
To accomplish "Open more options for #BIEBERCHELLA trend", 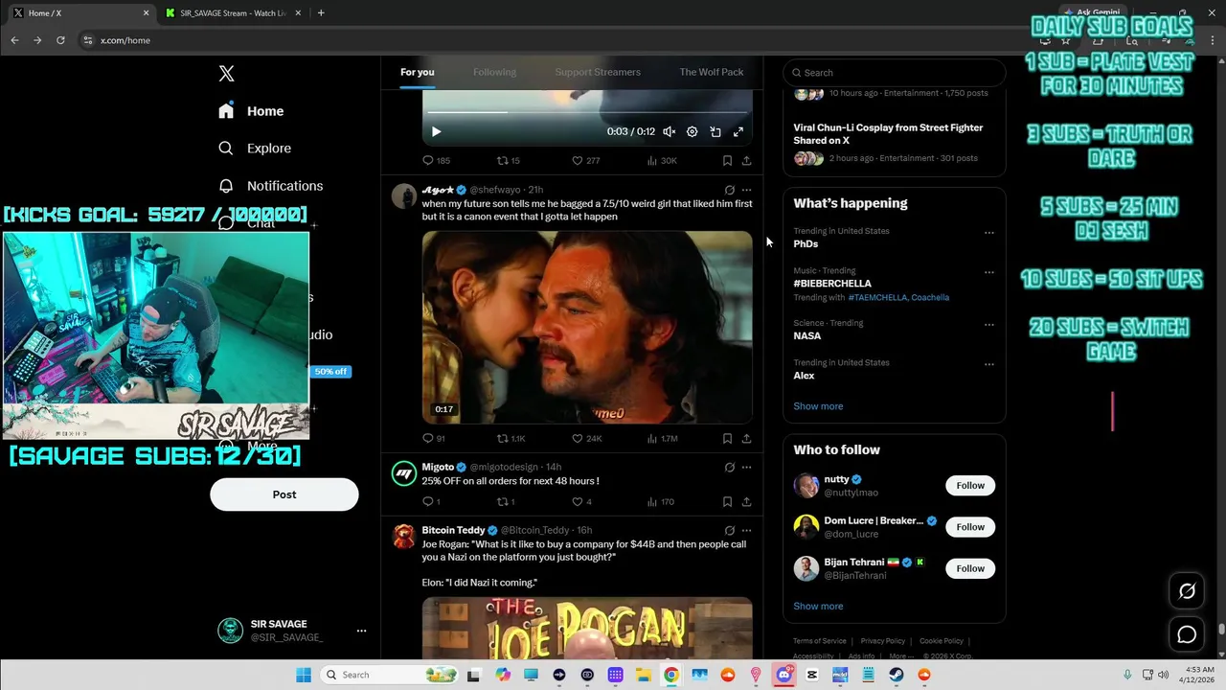I will (989, 272).
